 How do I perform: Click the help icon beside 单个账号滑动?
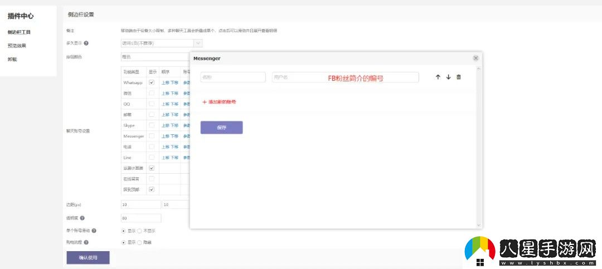pos(94,231)
